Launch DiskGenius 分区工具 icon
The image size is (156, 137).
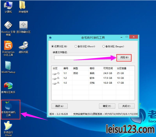8,48
